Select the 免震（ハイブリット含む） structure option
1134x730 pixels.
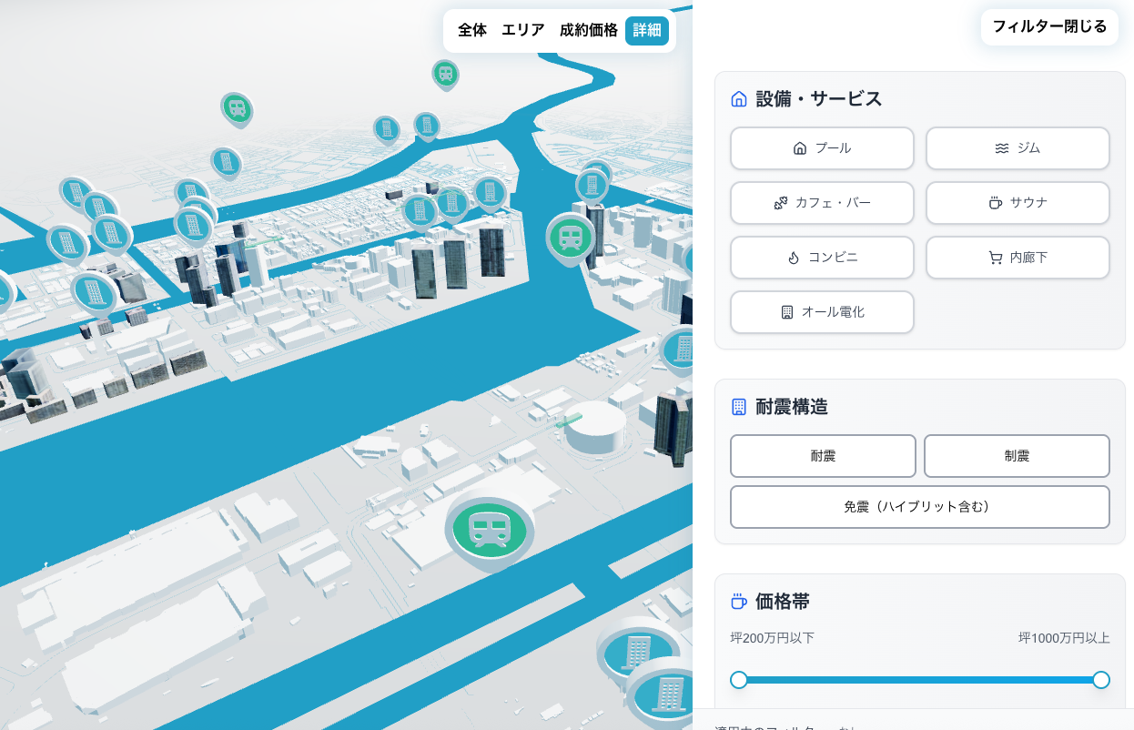(919, 507)
